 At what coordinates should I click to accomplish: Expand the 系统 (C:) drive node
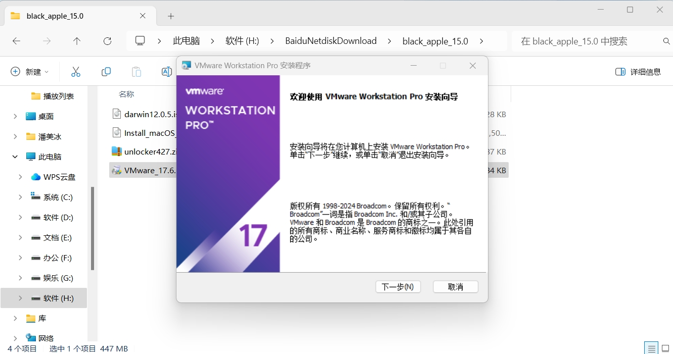(x=20, y=197)
